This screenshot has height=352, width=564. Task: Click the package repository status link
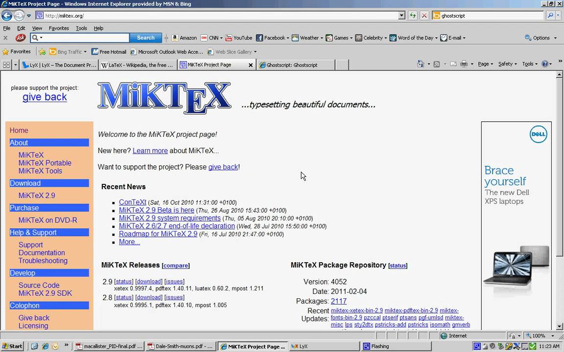398,265
